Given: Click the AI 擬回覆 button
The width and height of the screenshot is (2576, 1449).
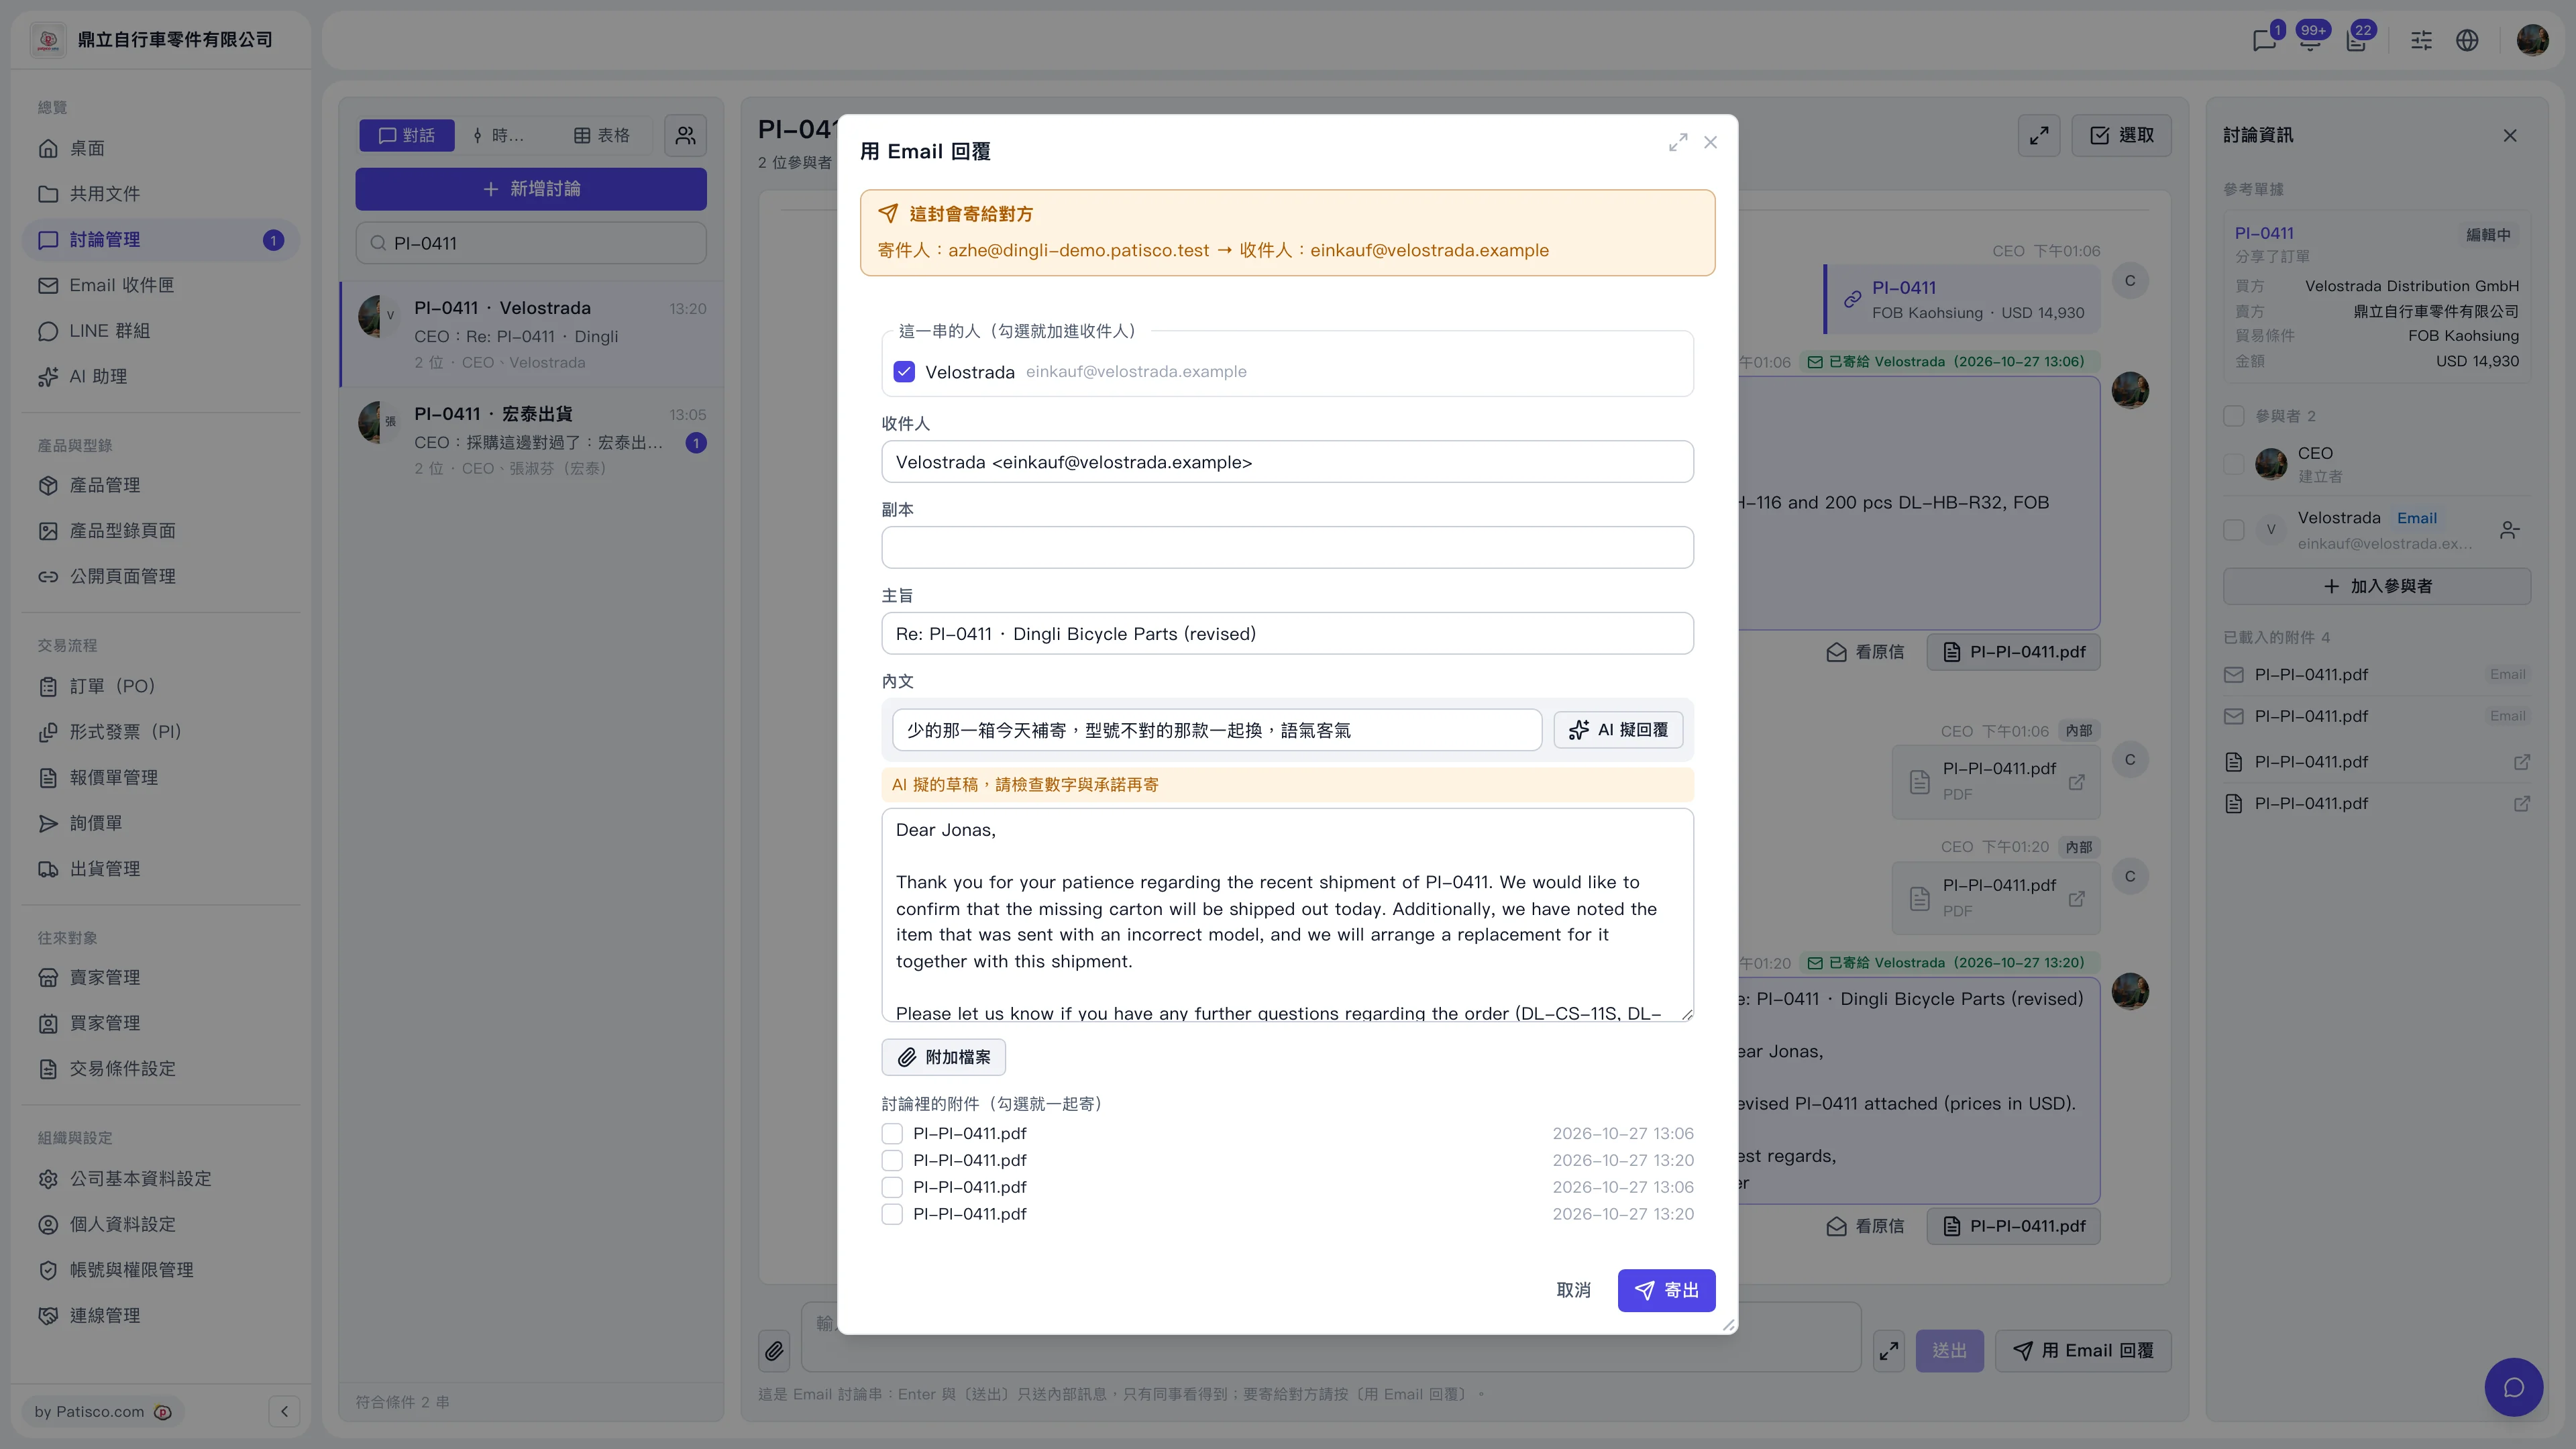Looking at the screenshot, I should [1618, 730].
